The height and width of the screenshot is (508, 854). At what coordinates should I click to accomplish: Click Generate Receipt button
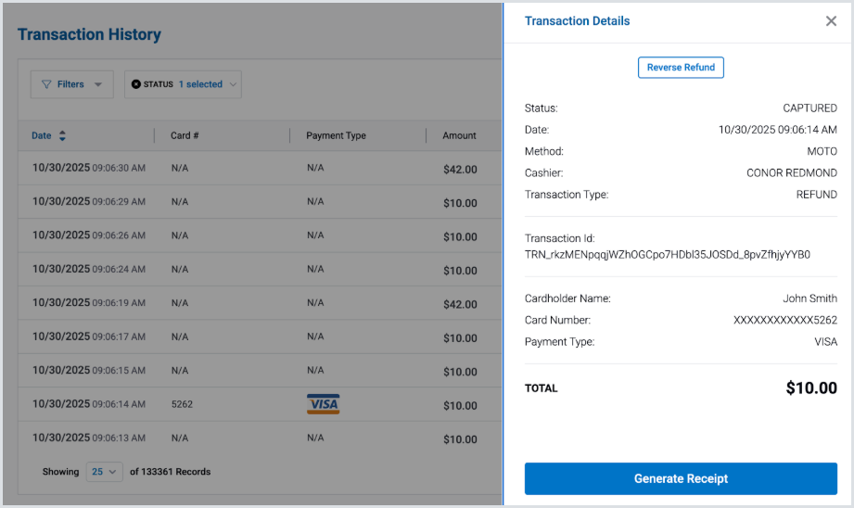pos(681,478)
